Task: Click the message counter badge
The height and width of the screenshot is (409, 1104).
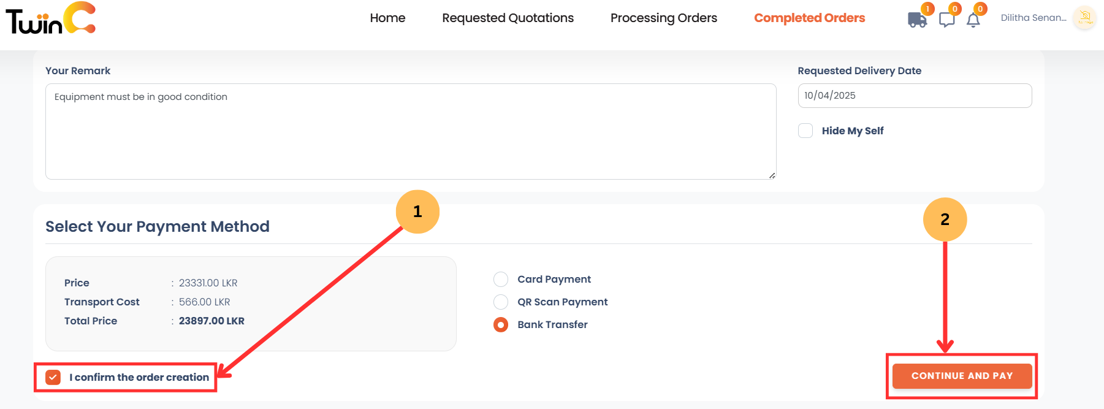Action: pos(954,9)
